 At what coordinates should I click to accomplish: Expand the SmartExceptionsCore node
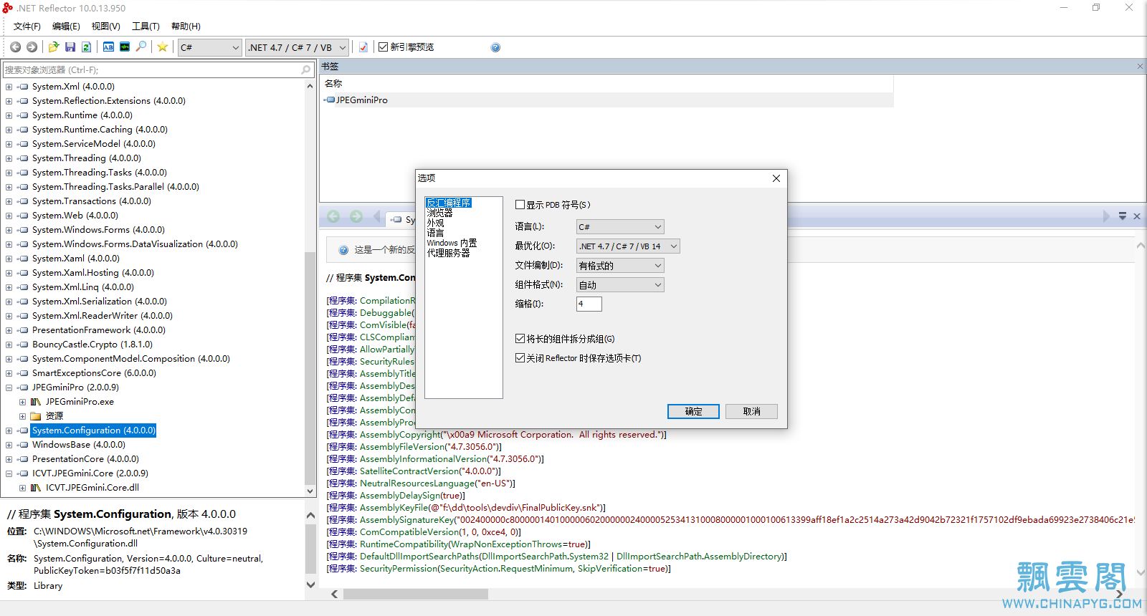[x=9, y=373]
